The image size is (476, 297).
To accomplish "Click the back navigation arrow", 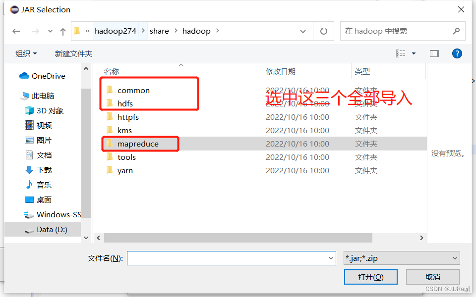I will click(x=16, y=31).
